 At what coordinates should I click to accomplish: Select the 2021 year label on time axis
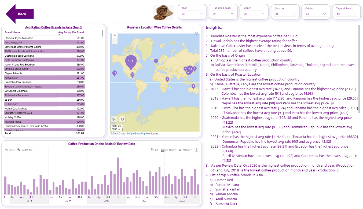point(145,201)
